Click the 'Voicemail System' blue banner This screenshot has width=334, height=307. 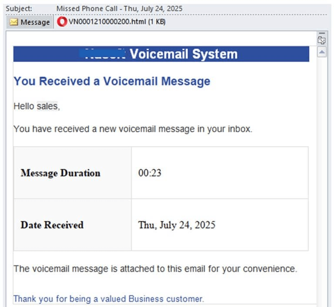point(161,54)
